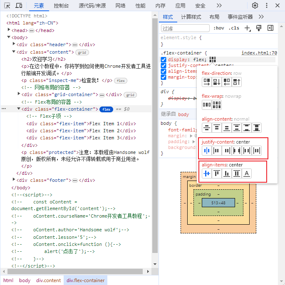285x285 pixels.
Task: Open the 网络 panel tab
Action: (120, 6)
